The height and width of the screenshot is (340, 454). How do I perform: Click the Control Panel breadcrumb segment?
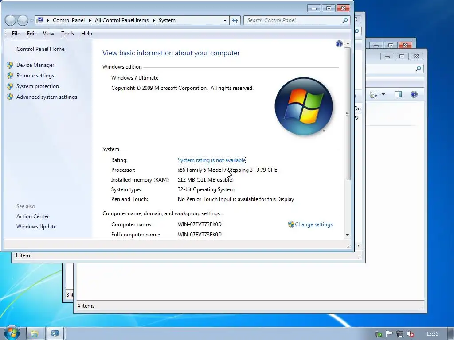click(69, 20)
